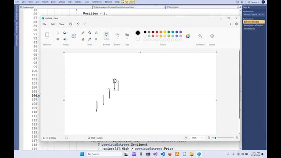This screenshot has width=281, height=158.
Task: Pick the red color swatch
Action: tap(157, 32)
